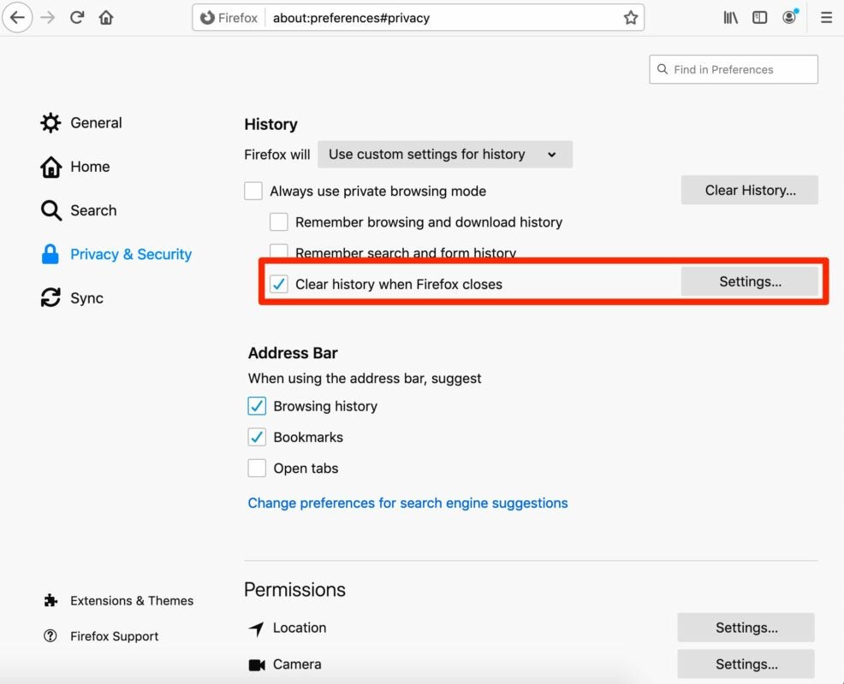Open the hamburger application menu
The width and height of the screenshot is (844, 684).
[x=826, y=17]
